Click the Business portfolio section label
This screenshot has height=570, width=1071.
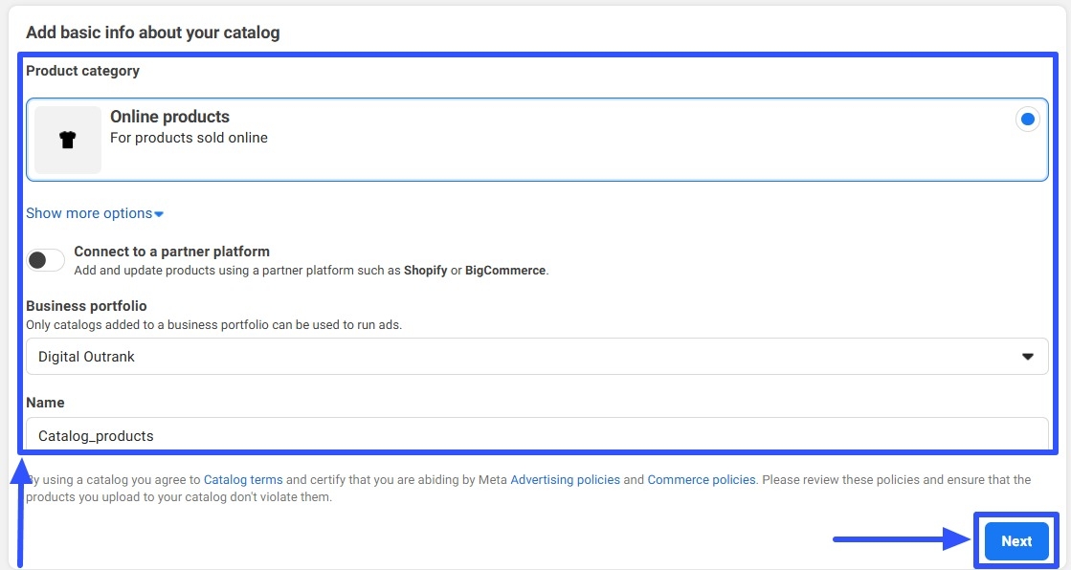[86, 306]
